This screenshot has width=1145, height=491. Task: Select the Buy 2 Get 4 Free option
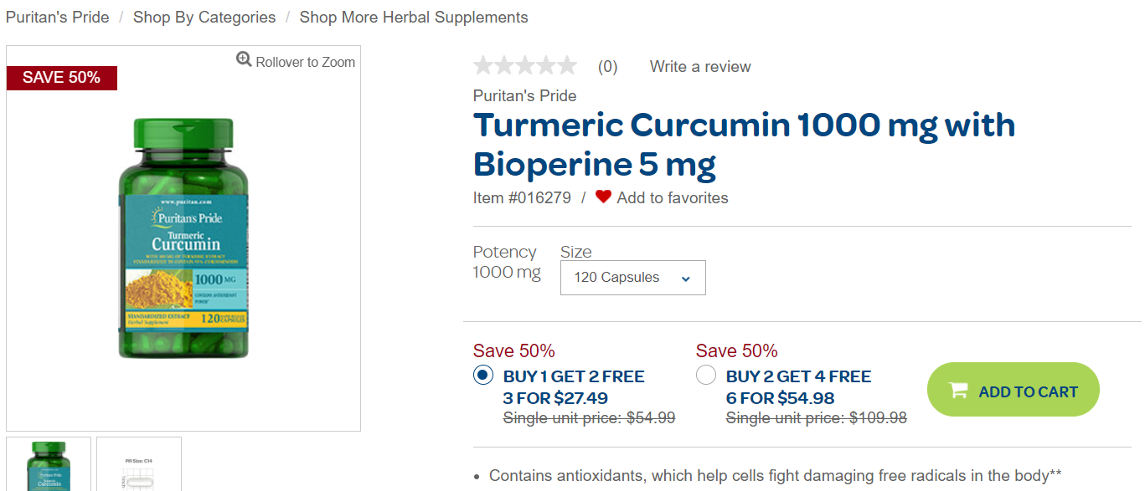[x=706, y=376]
